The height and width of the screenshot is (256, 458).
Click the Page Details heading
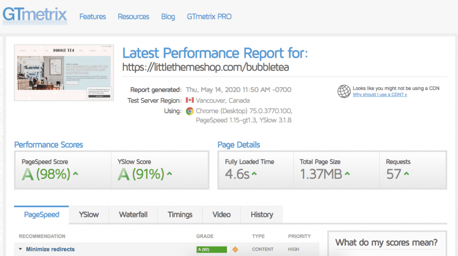[239, 145]
